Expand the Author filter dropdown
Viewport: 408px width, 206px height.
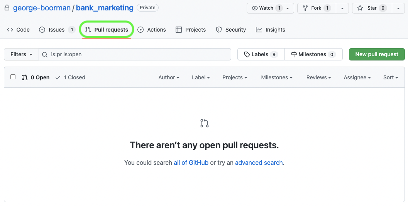point(169,77)
